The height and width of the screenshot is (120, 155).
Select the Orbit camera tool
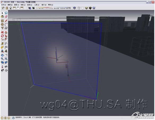[2, 55]
